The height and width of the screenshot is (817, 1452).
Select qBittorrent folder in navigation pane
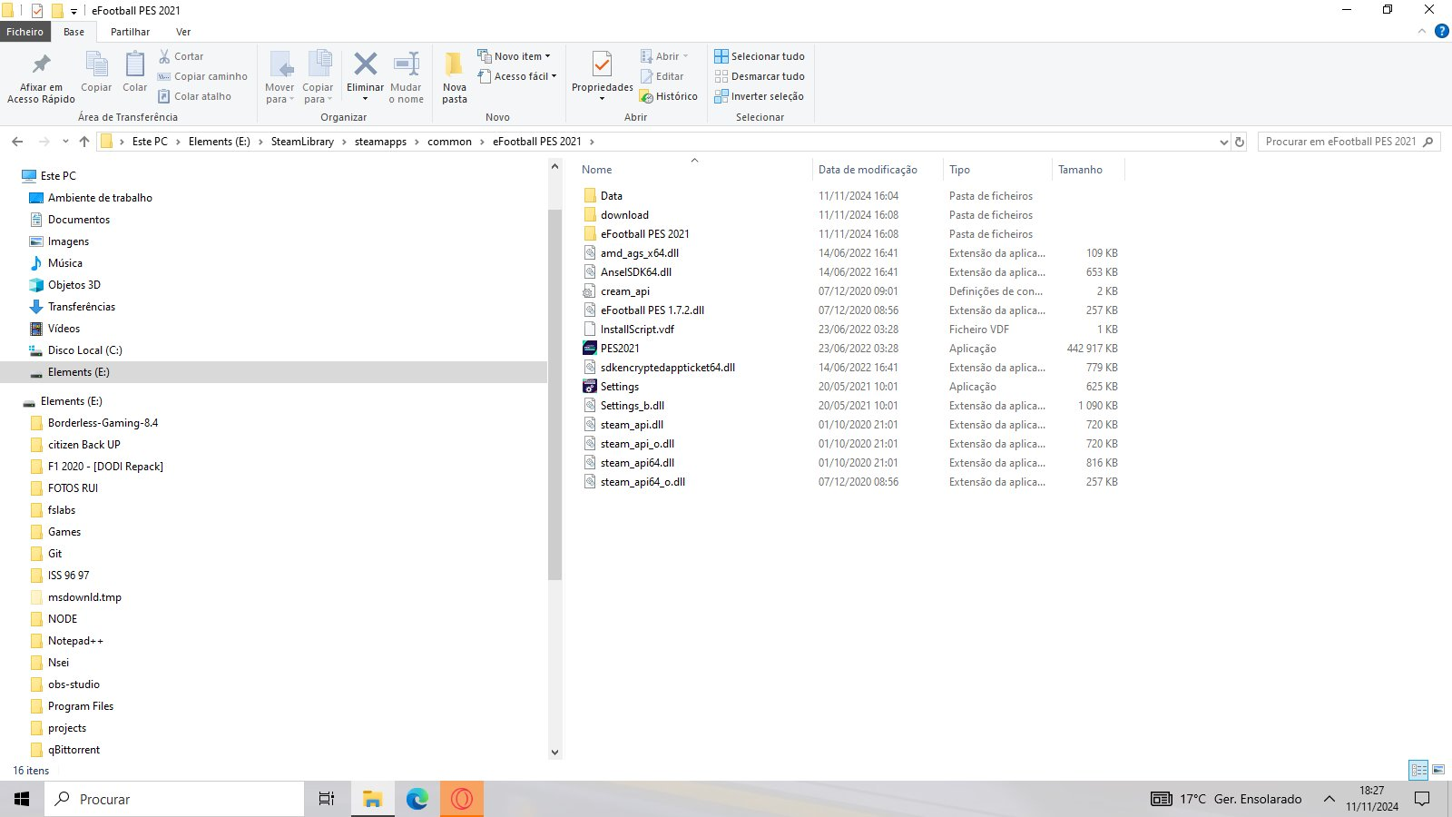[x=74, y=750]
